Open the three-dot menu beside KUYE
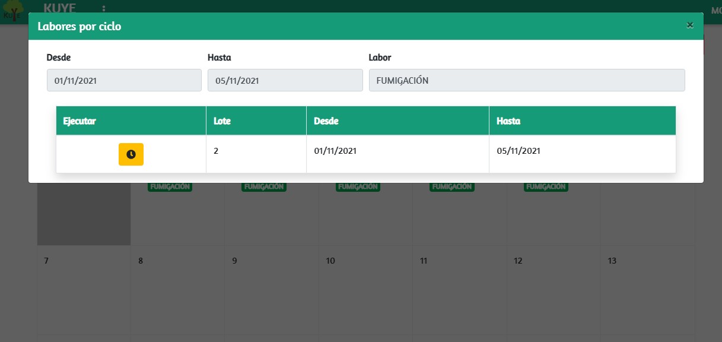The image size is (722, 342). click(104, 8)
